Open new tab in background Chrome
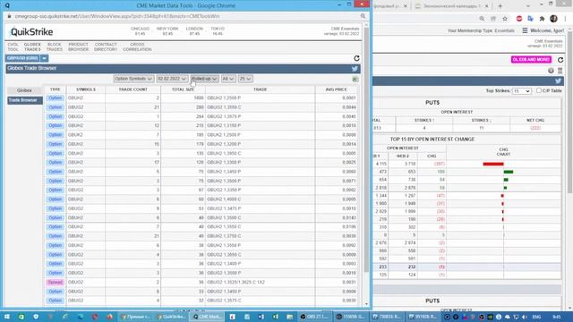The width and height of the screenshot is (573, 322). click(x=500, y=6)
